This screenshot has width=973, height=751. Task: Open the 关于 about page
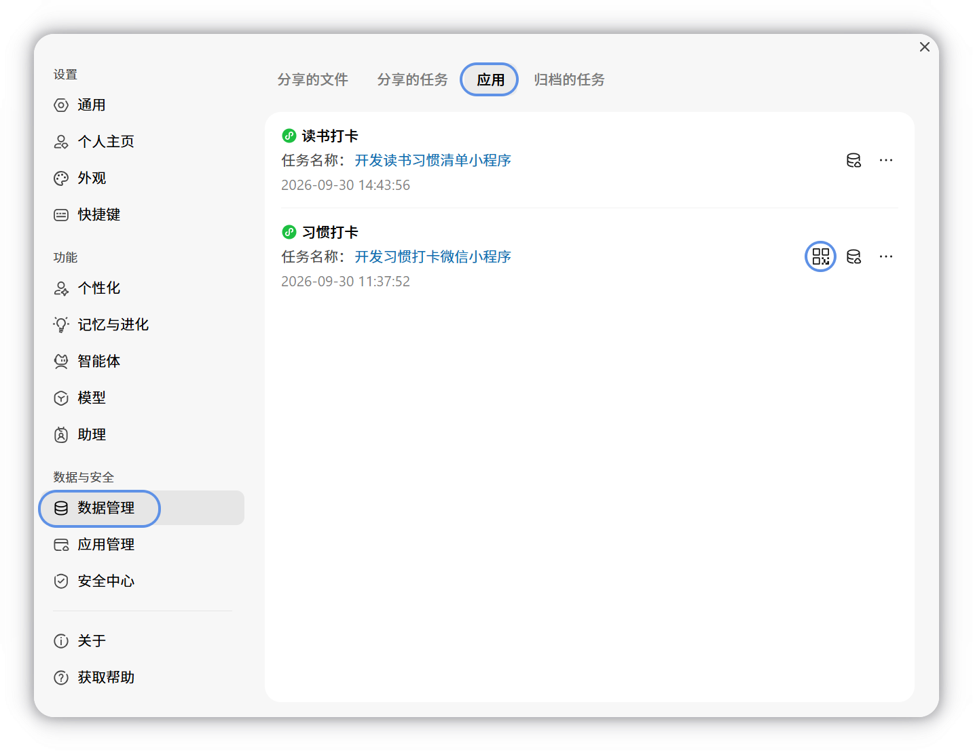click(142, 641)
